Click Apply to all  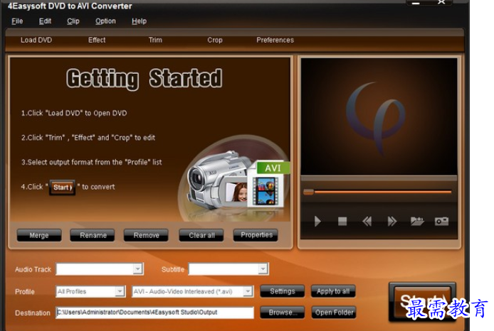click(x=333, y=291)
